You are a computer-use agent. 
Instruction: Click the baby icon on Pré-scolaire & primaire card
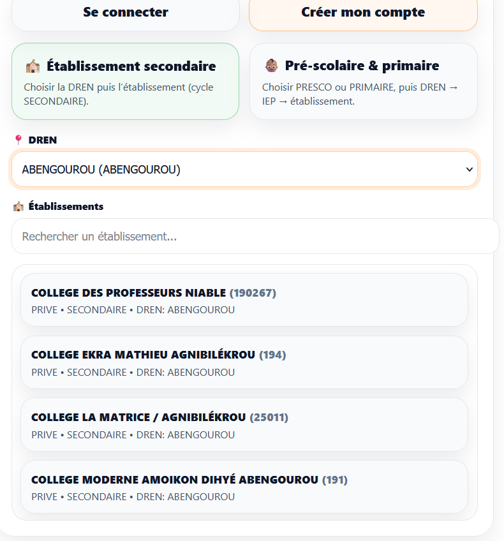[x=272, y=64]
